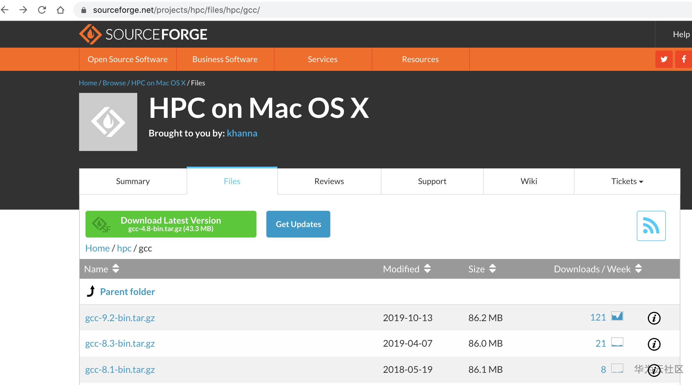692x385 pixels.
Task: Open the Support tab
Action: pyautogui.click(x=432, y=181)
